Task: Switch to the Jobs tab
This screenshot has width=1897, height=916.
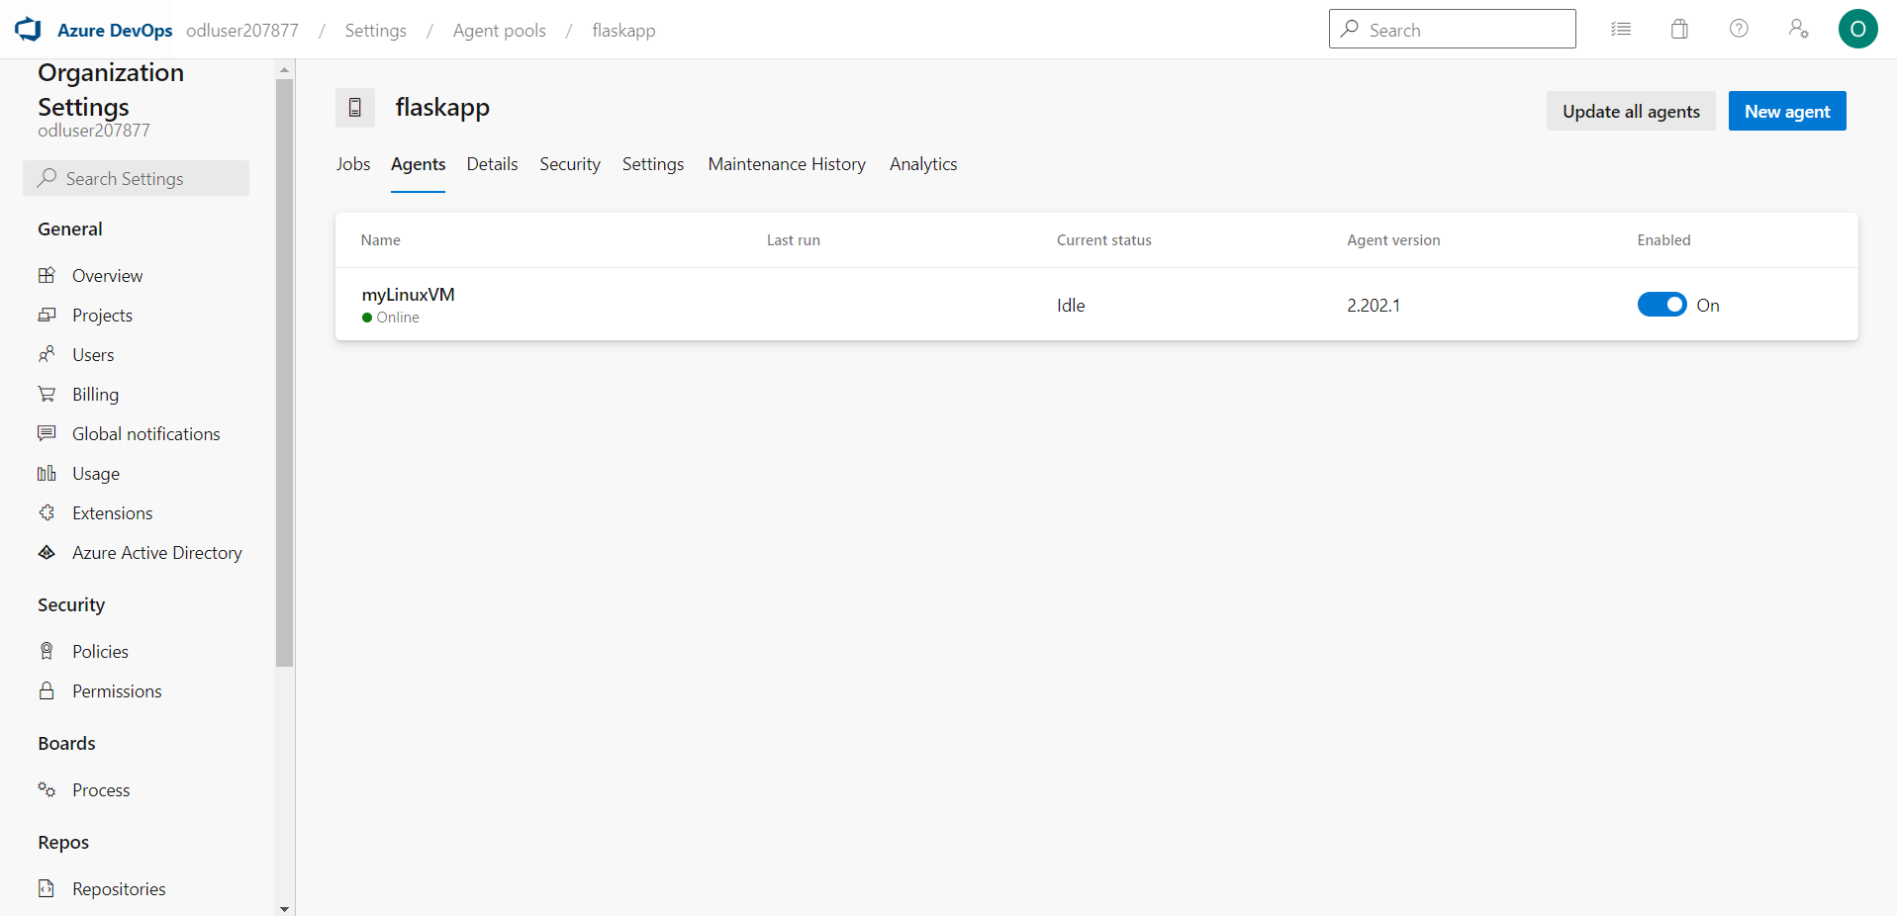Action: (x=352, y=164)
